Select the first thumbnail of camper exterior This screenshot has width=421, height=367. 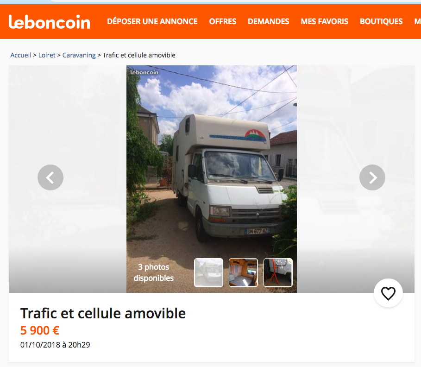point(208,272)
